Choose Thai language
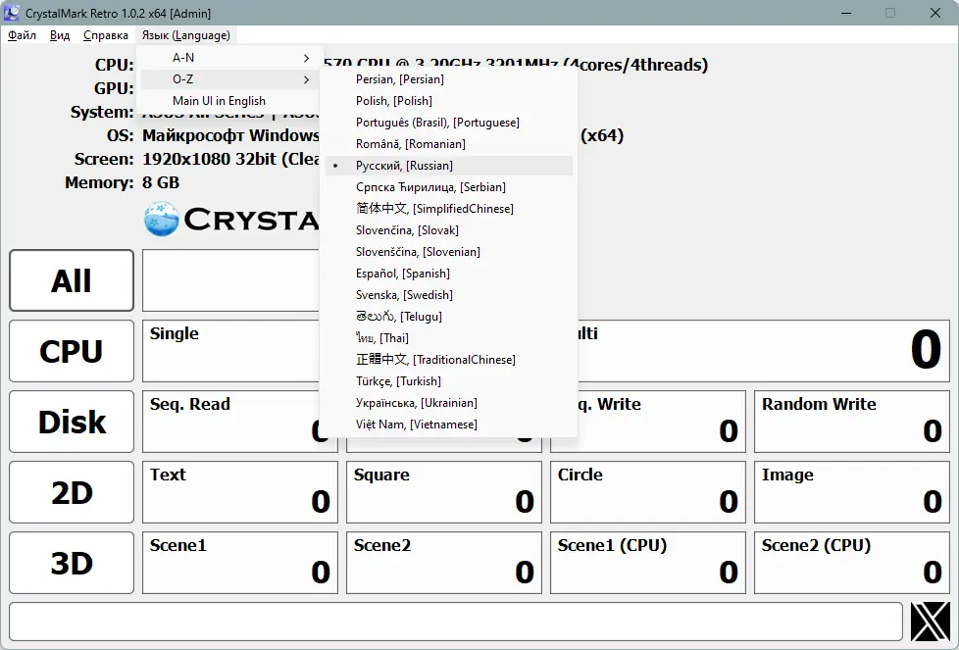Viewport: 959px width, 650px height. [449, 338]
